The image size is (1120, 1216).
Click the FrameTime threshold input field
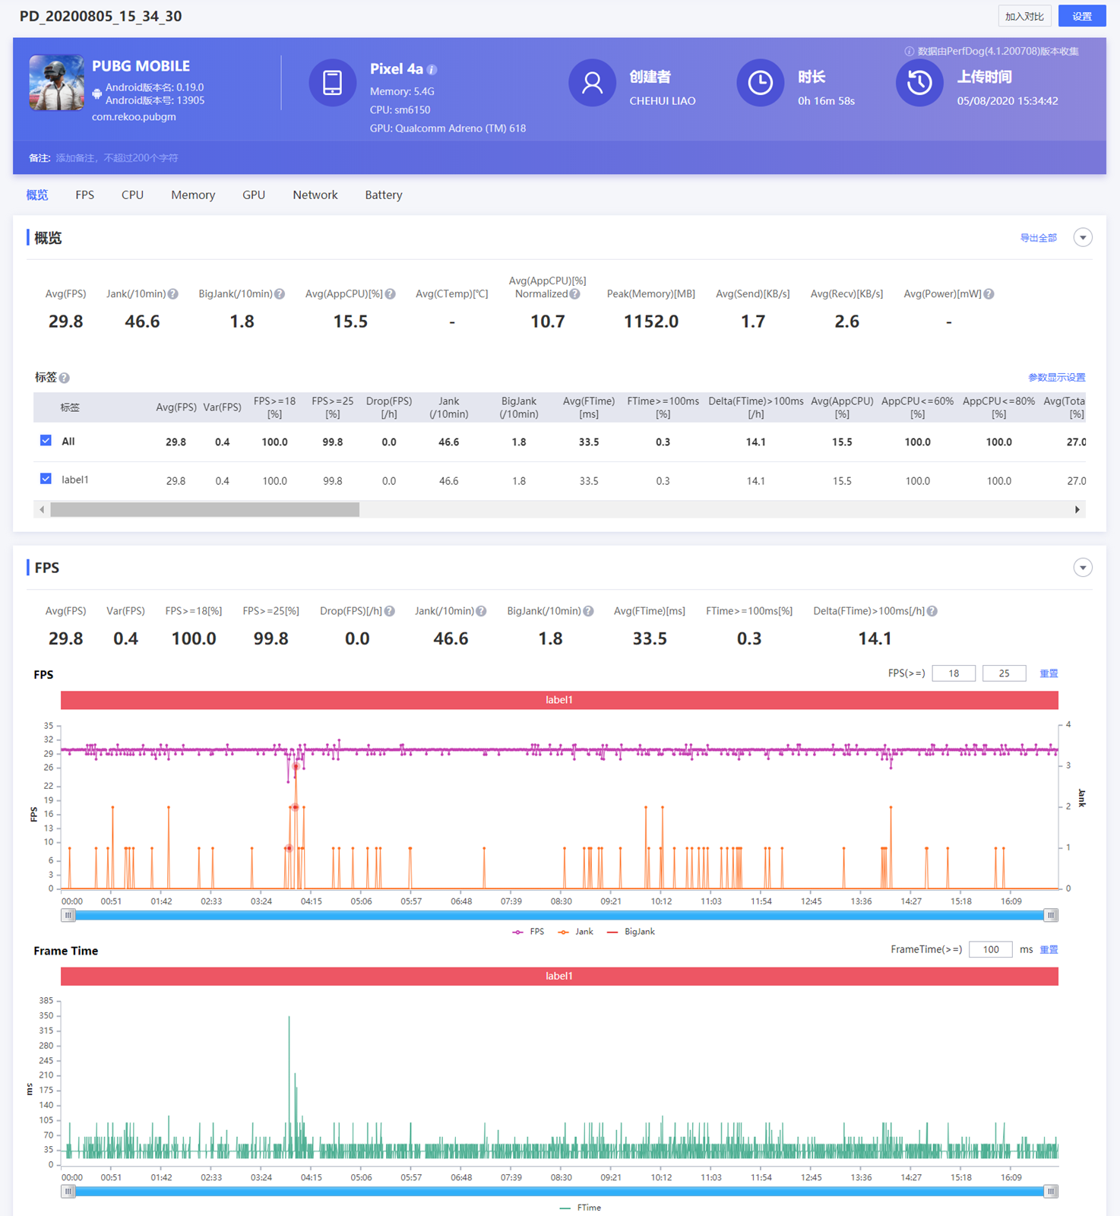[990, 949]
